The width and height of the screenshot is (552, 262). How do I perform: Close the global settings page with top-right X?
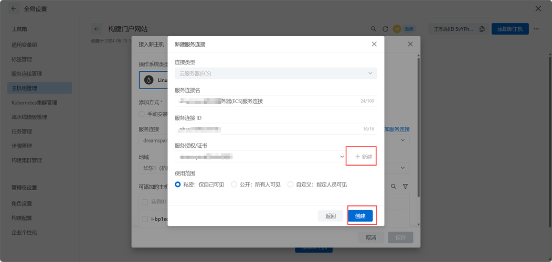538,9
